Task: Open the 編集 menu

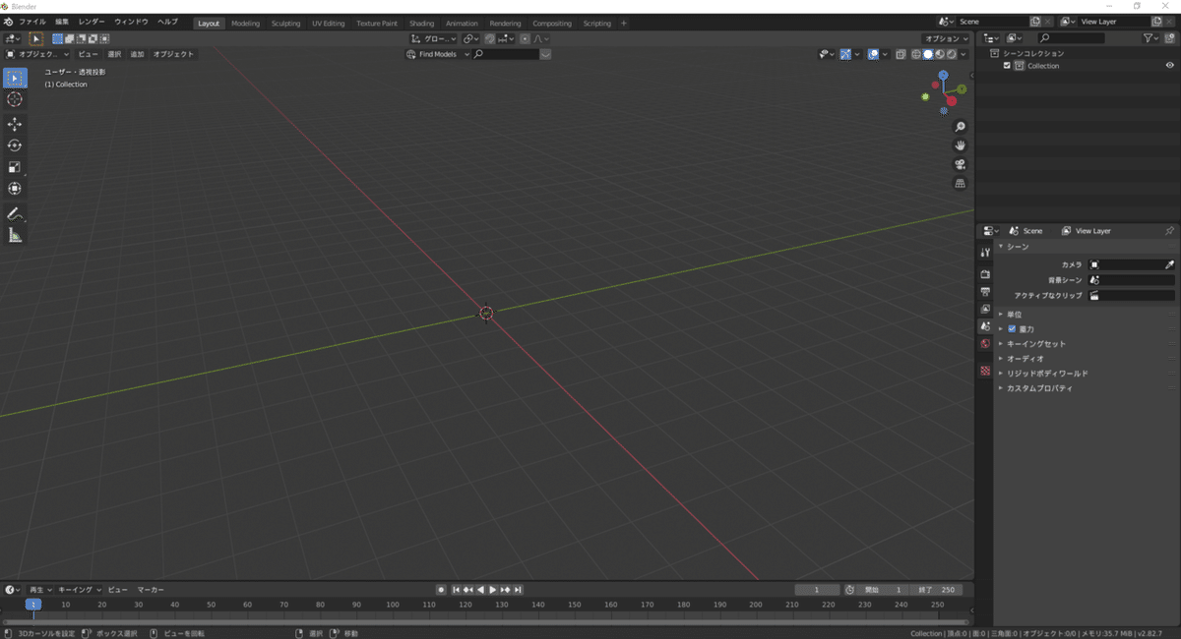Action: (x=62, y=22)
